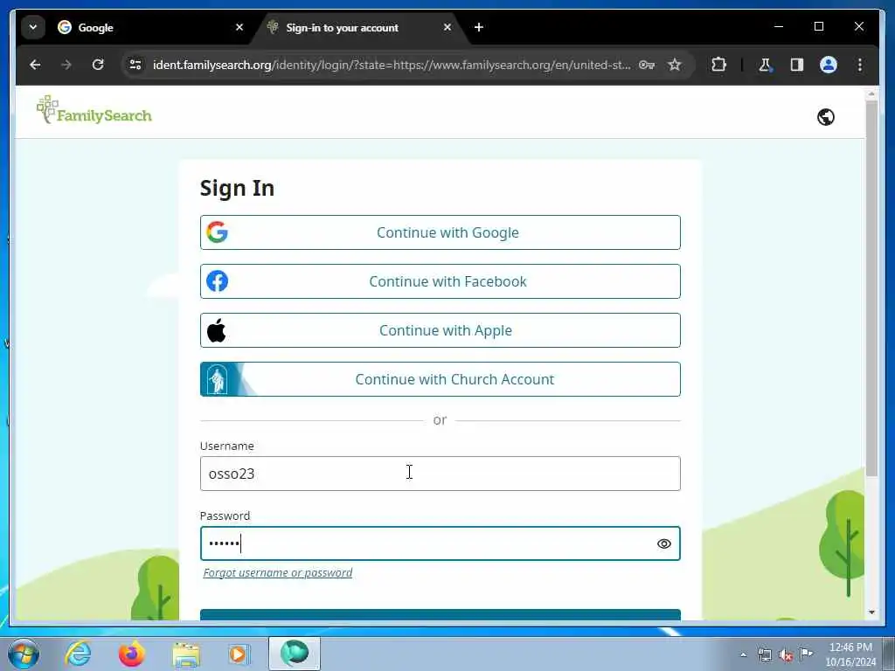Continue with Google sign-in

(x=441, y=232)
